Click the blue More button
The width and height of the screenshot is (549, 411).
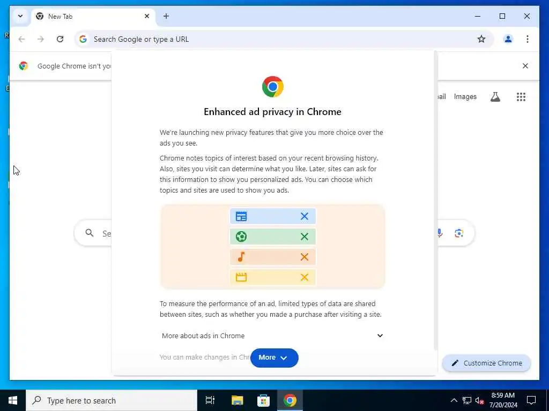point(274,357)
